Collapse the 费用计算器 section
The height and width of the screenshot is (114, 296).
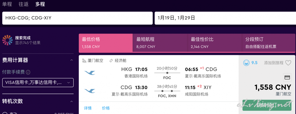72,60
